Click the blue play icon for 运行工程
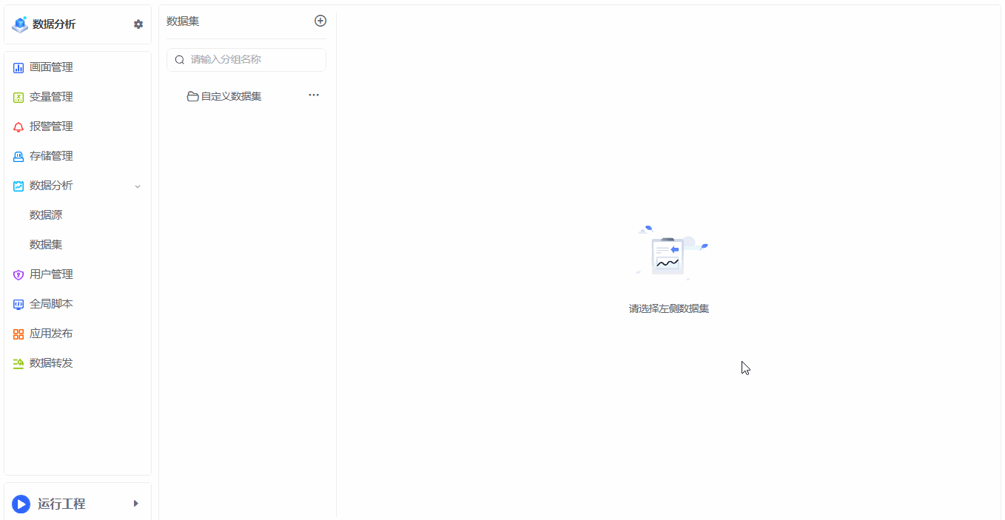This screenshot has height=520, width=1005. (21, 504)
